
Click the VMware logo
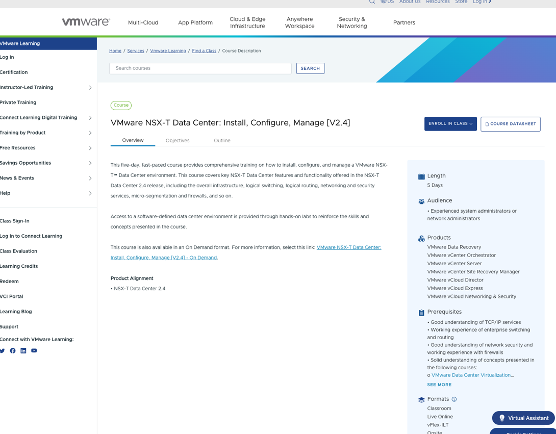(x=86, y=22)
